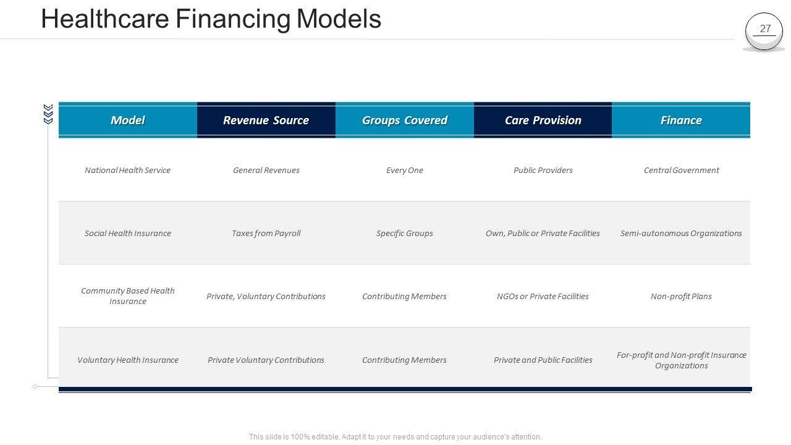Click the slide number 27 badge
This screenshot has width=791, height=445.
click(764, 30)
